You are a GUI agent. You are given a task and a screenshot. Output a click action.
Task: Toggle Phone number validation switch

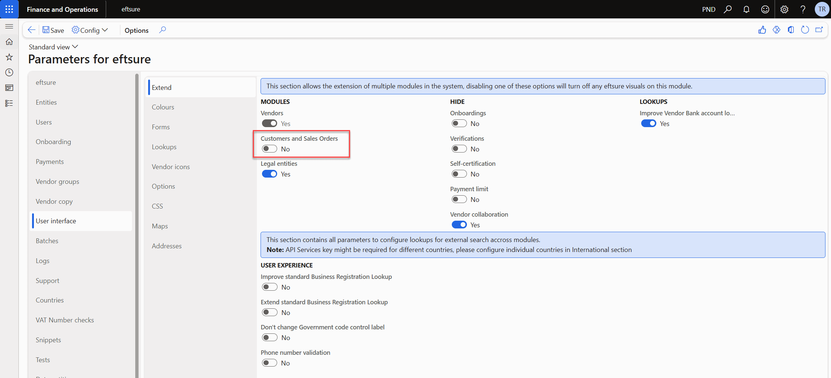(x=269, y=363)
